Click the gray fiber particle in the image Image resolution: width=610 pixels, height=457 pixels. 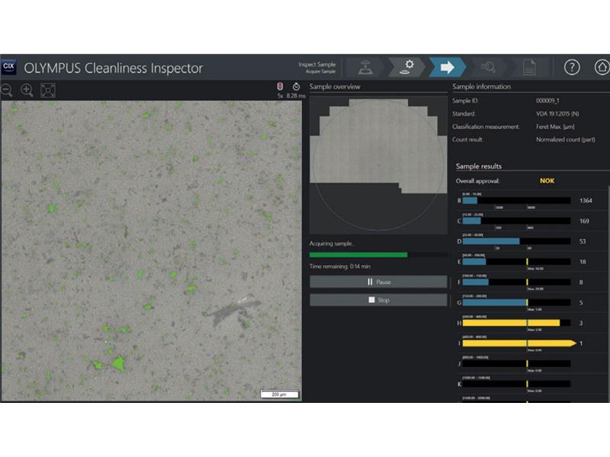click(x=232, y=310)
